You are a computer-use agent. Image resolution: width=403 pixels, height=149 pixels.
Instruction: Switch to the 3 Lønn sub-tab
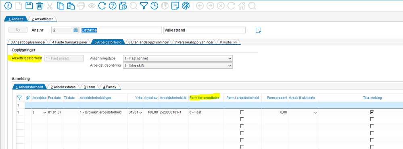tap(90, 87)
